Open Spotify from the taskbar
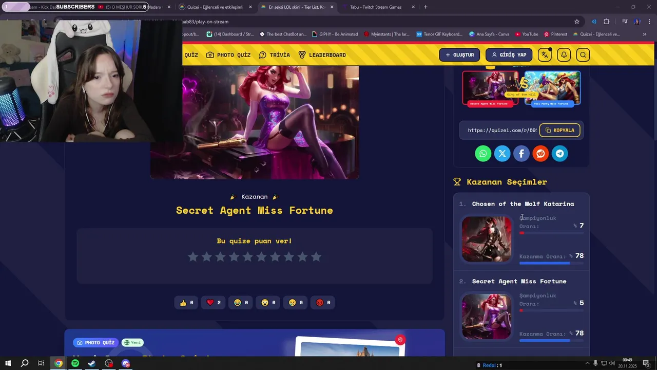657x370 pixels. click(x=75, y=363)
